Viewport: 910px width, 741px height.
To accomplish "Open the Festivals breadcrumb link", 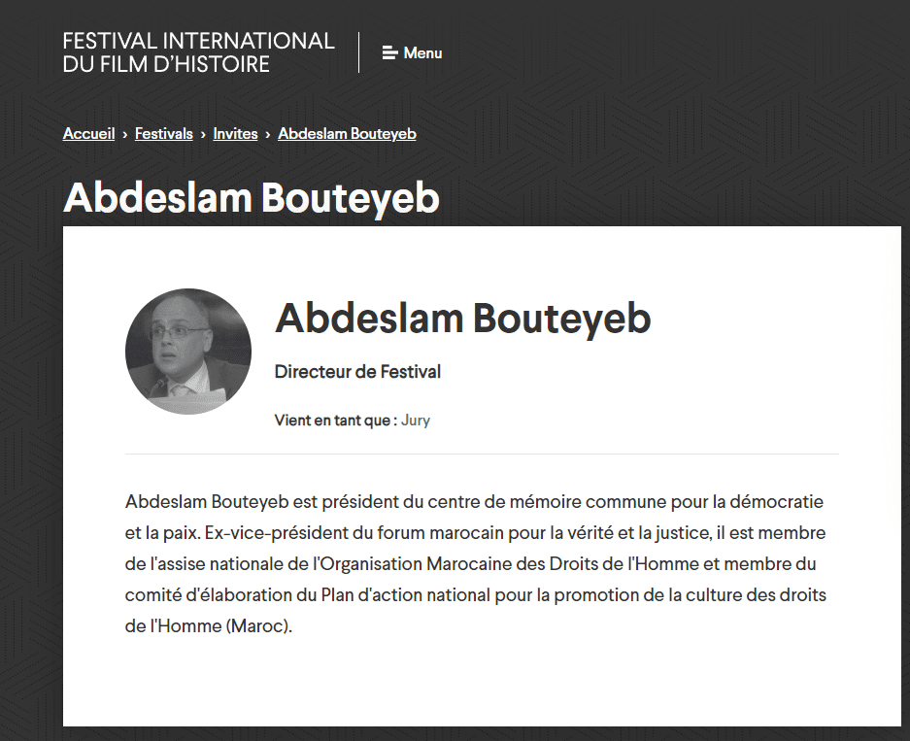I will point(164,133).
